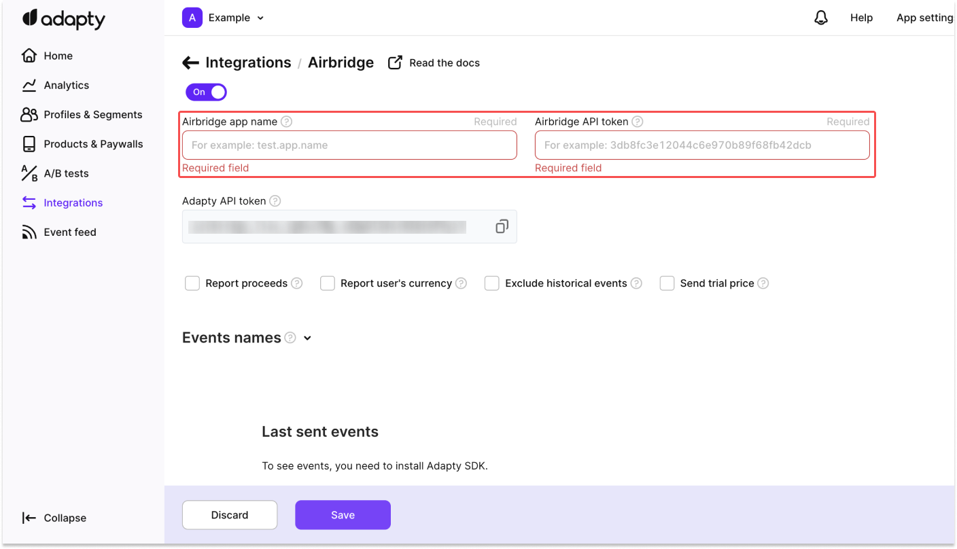
Task: Click the Last sent events heading
Action: click(320, 431)
